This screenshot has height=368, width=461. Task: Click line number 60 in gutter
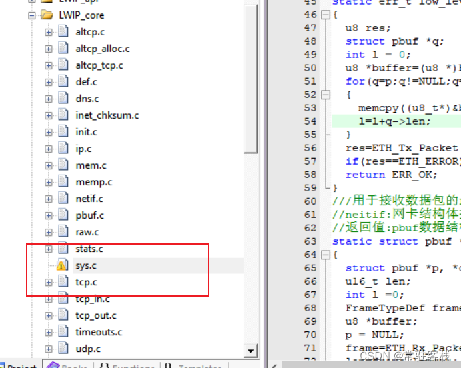(310, 201)
